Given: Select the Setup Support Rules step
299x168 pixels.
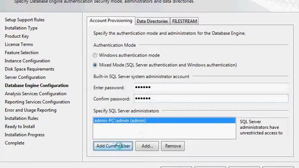Looking at the screenshot, I should click(25, 20).
